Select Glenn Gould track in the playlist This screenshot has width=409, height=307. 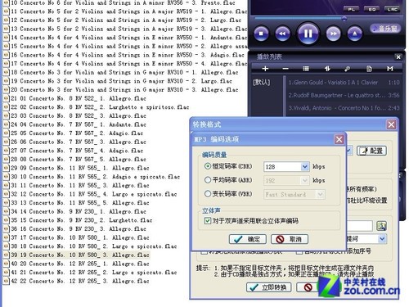pyautogui.click(x=344, y=83)
